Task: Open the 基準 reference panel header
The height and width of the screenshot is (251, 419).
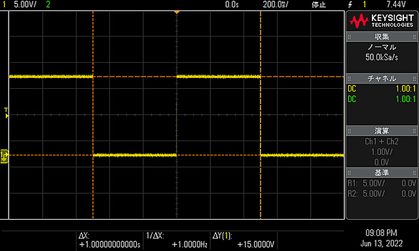Action: tap(382, 173)
